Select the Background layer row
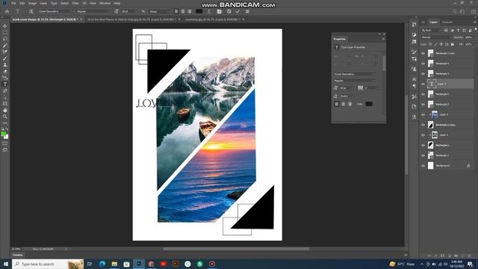This screenshot has height=269, width=478. pyautogui.click(x=447, y=166)
